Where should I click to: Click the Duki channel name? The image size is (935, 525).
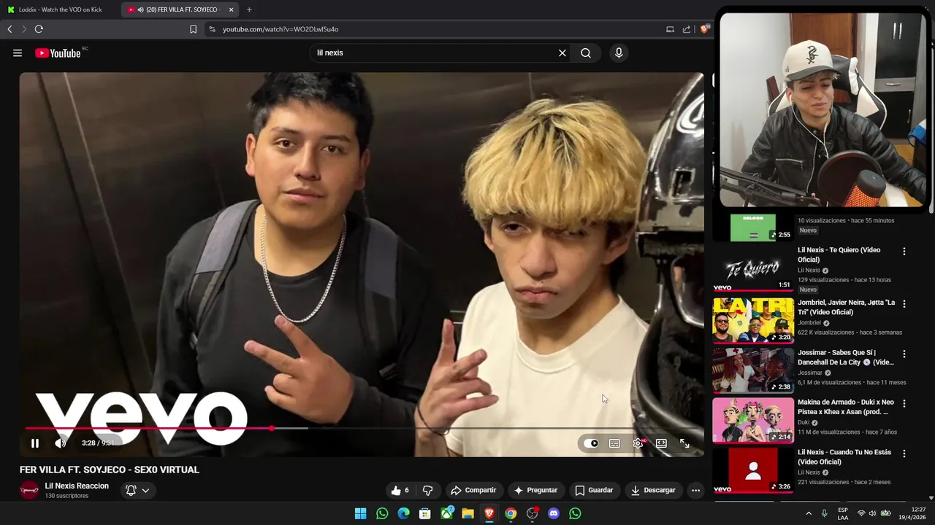point(804,423)
